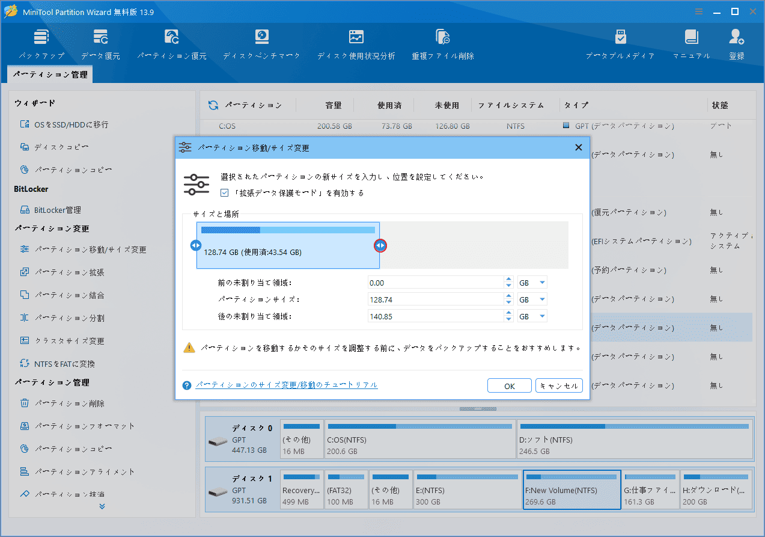765x537 pixels.
Task: Select パーティション結合 in the sidebar
Action: 62,295
